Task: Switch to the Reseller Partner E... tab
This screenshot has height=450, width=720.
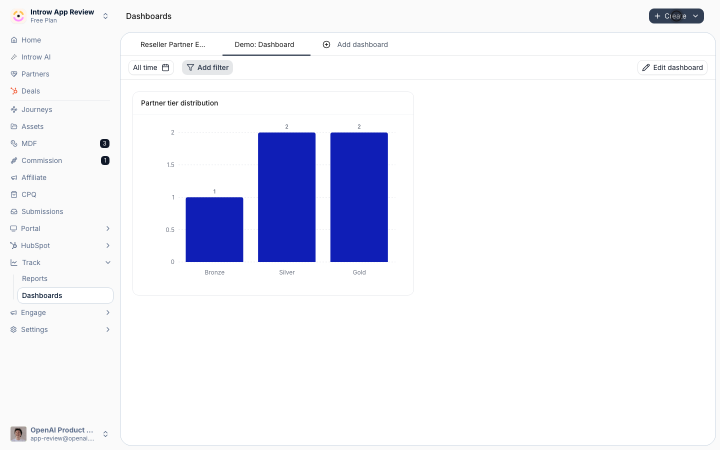Action: tap(173, 44)
